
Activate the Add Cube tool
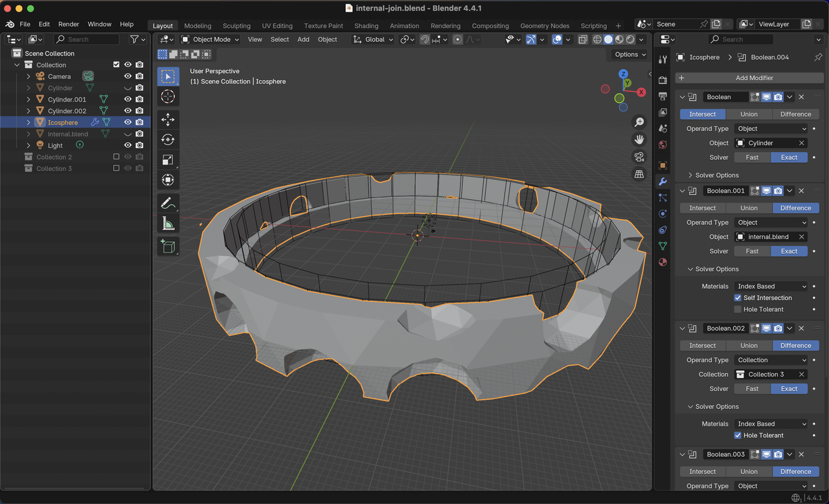(x=168, y=247)
